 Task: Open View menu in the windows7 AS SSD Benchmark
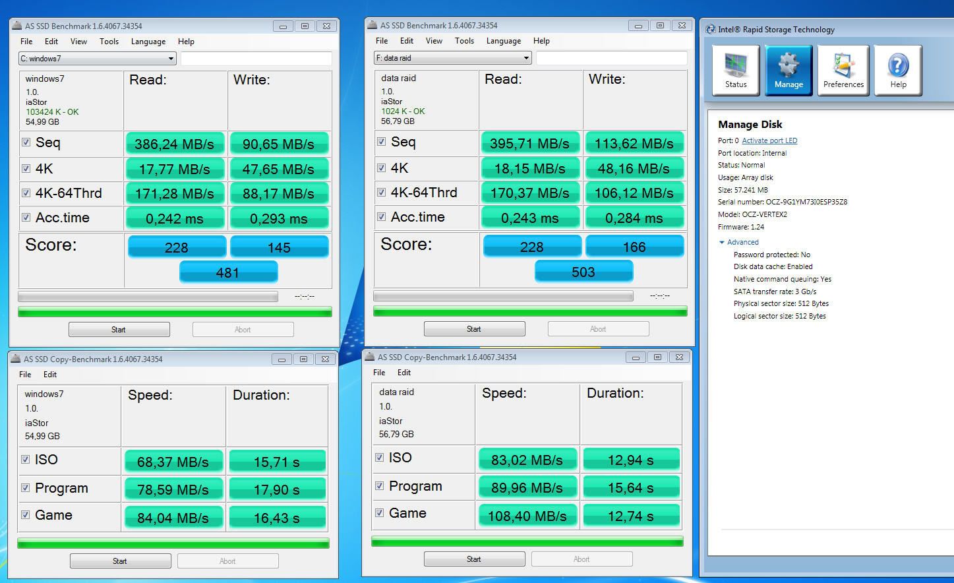78,42
